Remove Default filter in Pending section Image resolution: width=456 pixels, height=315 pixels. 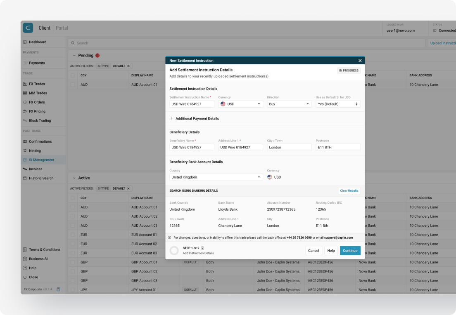128,66
